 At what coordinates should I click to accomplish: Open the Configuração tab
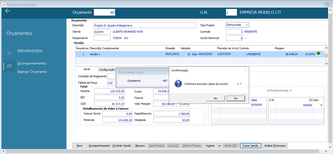(x=107, y=69)
